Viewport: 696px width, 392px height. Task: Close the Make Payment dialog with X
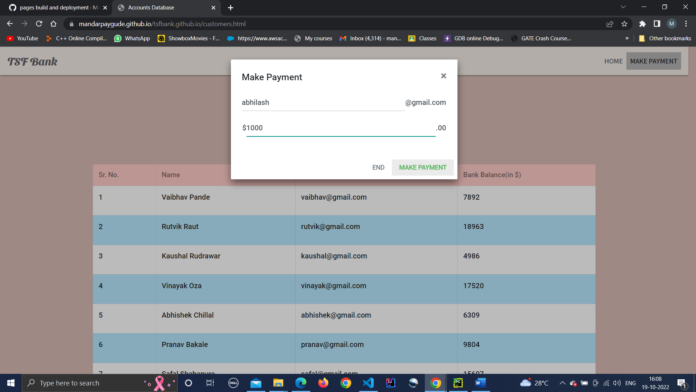click(443, 76)
